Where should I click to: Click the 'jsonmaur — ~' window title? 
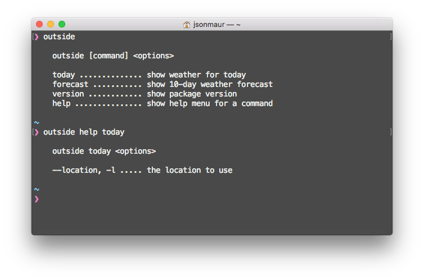(x=217, y=25)
